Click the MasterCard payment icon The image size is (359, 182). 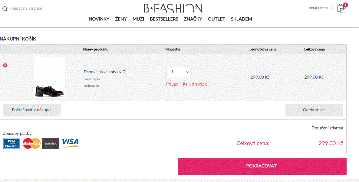coord(31,144)
